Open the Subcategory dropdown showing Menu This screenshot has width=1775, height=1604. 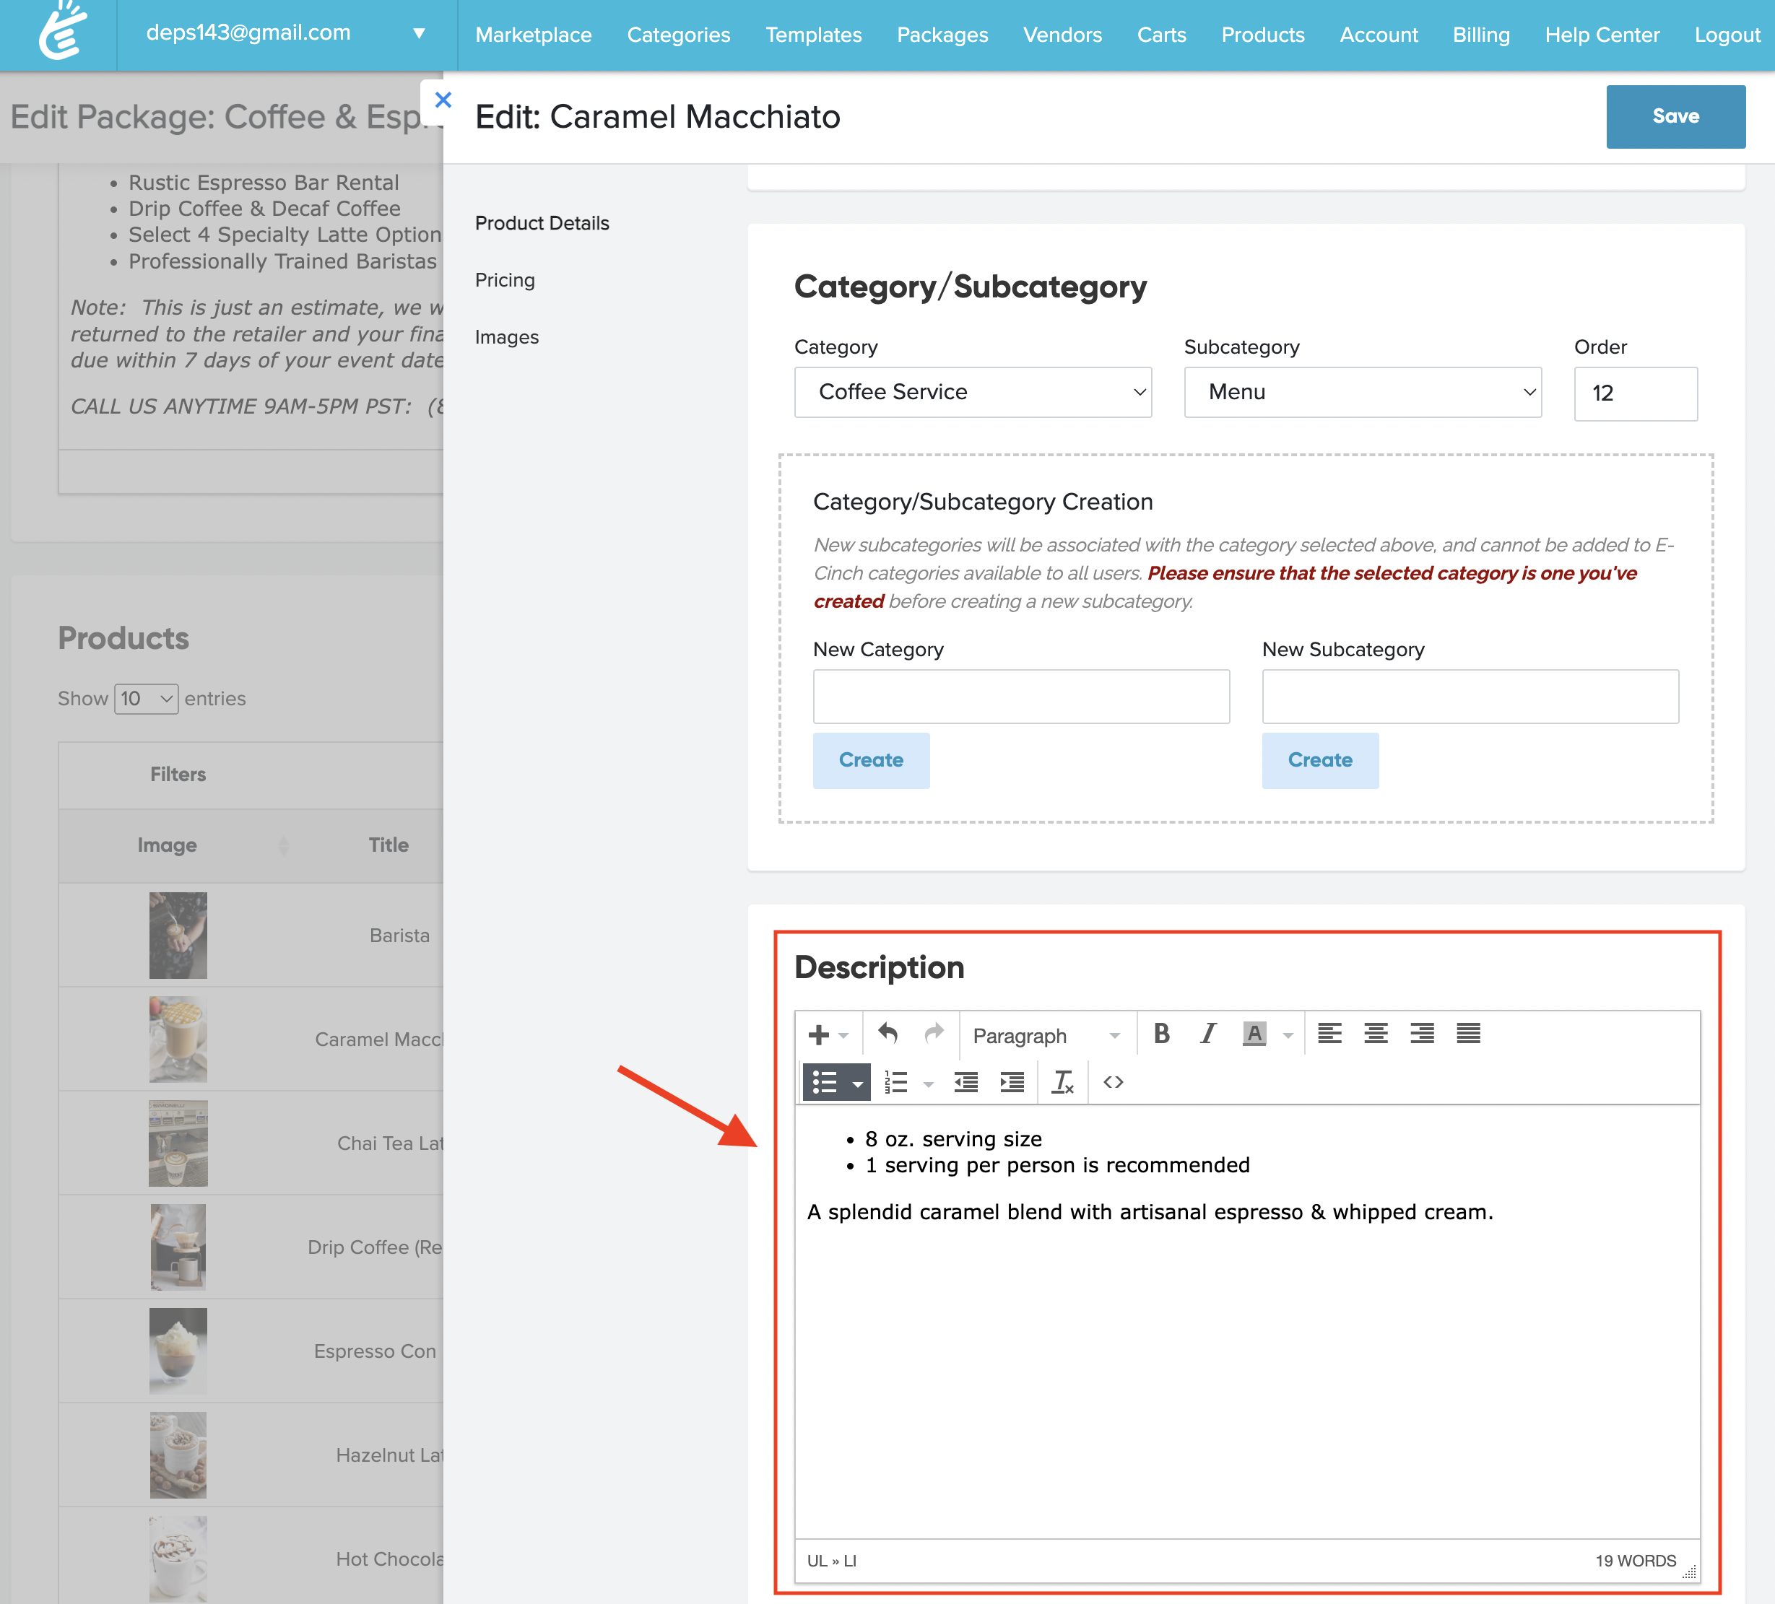click(x=1362, y=393)
